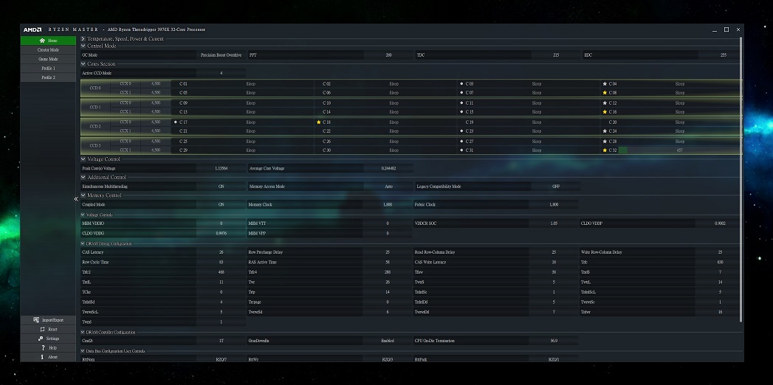Click the Reset button label
The width and height of the screenshot is (773, 385).
52,330
